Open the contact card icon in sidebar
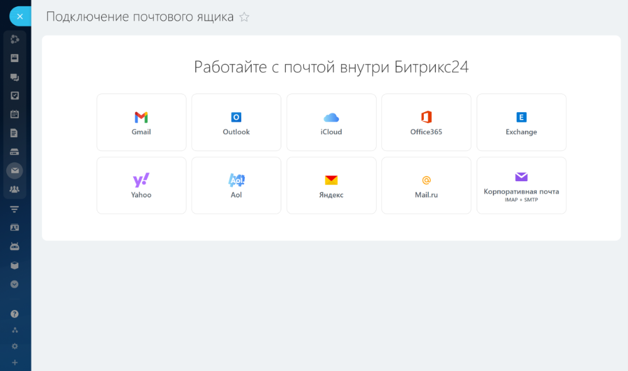Screen dimensions: 628x371 coord(14,227)
